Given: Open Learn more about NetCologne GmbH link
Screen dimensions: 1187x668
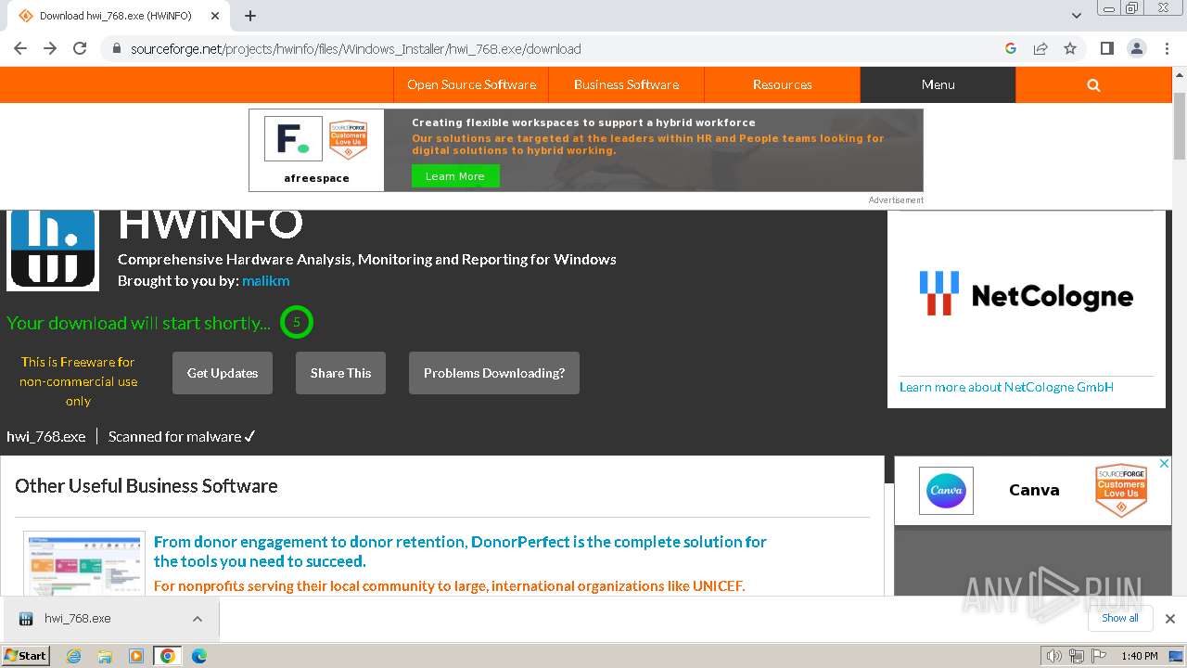Looking at the screenshot, I should (x=1006, y=387).
